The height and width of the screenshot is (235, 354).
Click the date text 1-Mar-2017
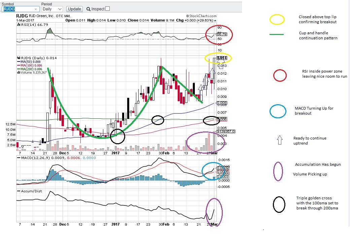click(x=25, y=20)
